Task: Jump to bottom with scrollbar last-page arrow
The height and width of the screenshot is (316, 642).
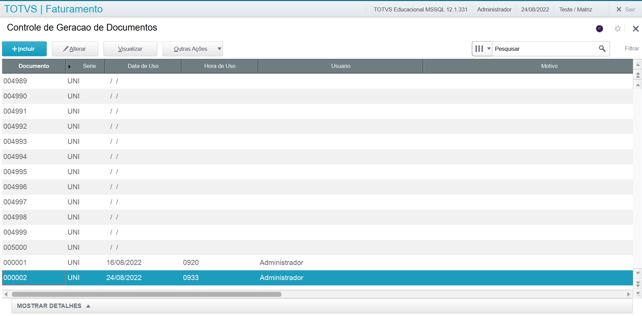Action: 638,293
